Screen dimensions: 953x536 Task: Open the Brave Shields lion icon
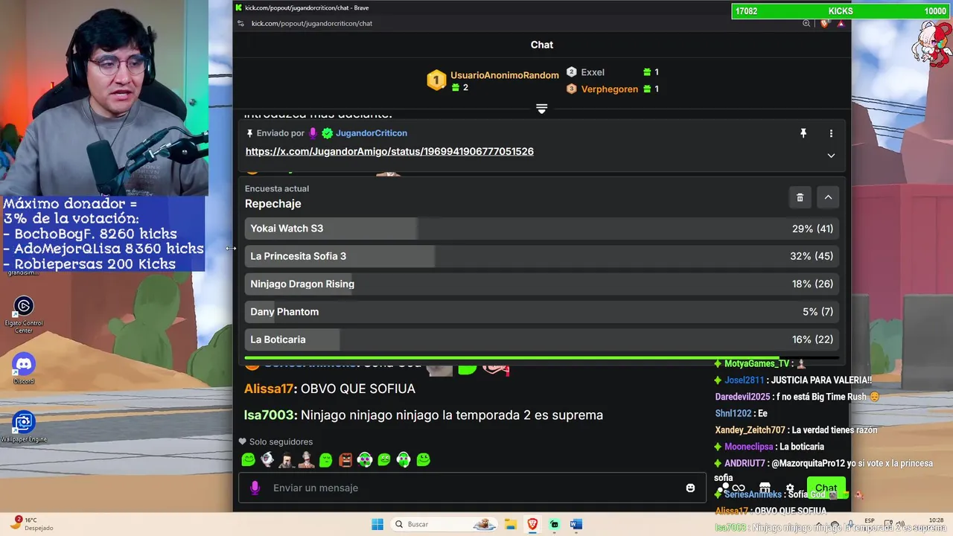coord(824,23)
